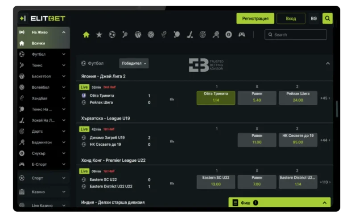Open match statistics for Ойта Тринита game

click(172, 99)
